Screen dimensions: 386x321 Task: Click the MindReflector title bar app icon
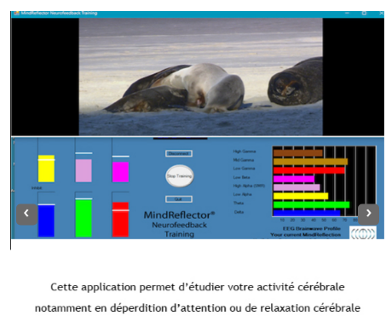(16, 13)
